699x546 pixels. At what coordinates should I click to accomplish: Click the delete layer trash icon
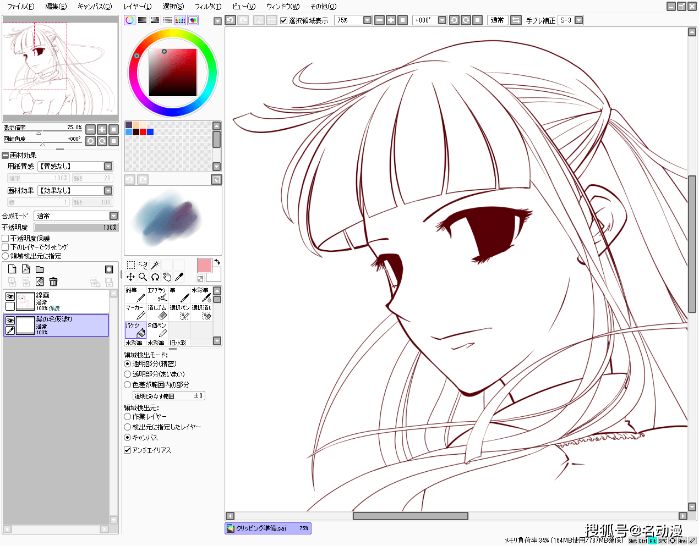[53, 282]
